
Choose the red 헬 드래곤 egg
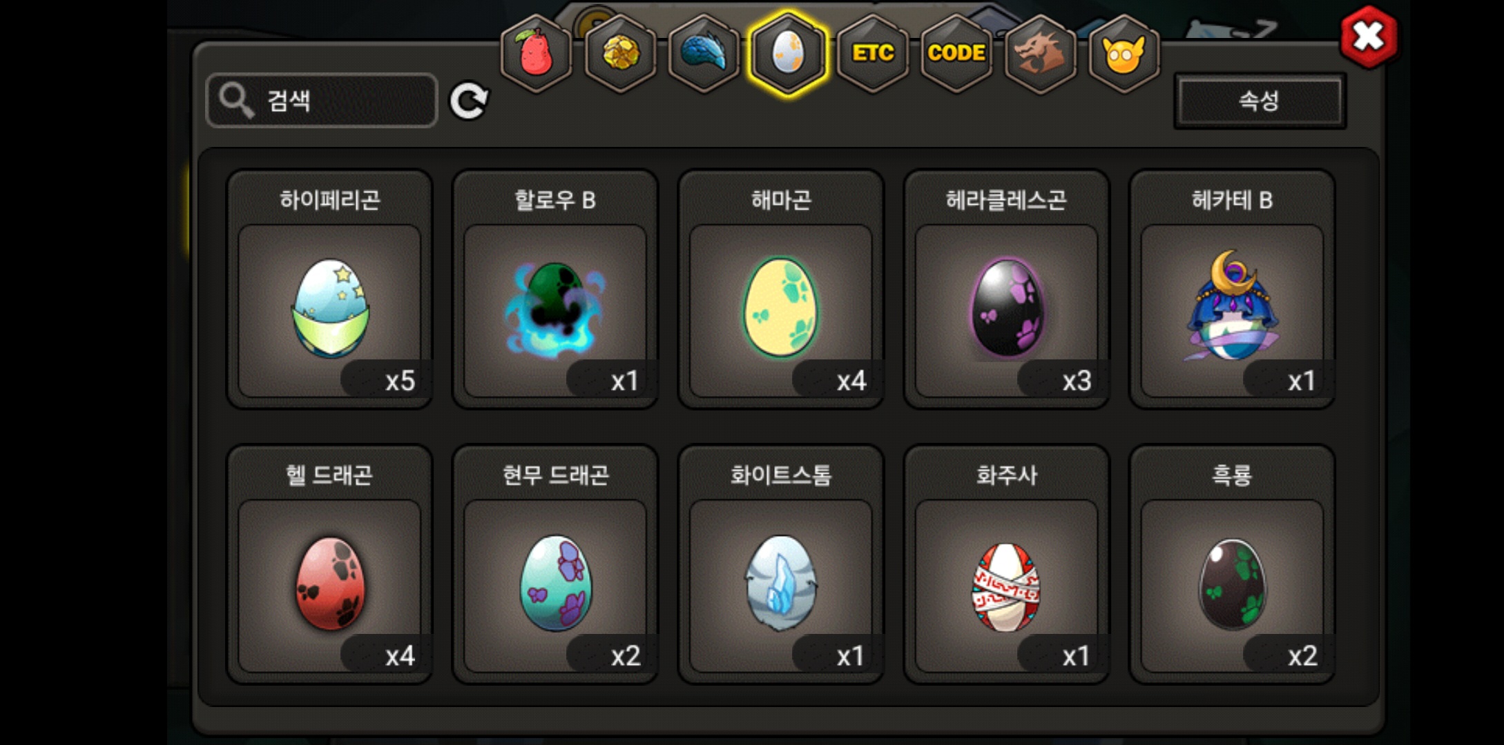[x=330, y=564]
